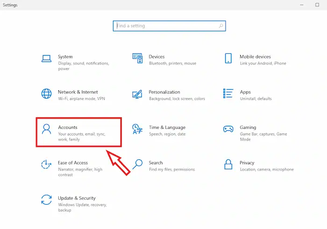Open the Privacy padlock icon
Image resolution: width=327 pixels, height=229 pixels.
(228, 164)
